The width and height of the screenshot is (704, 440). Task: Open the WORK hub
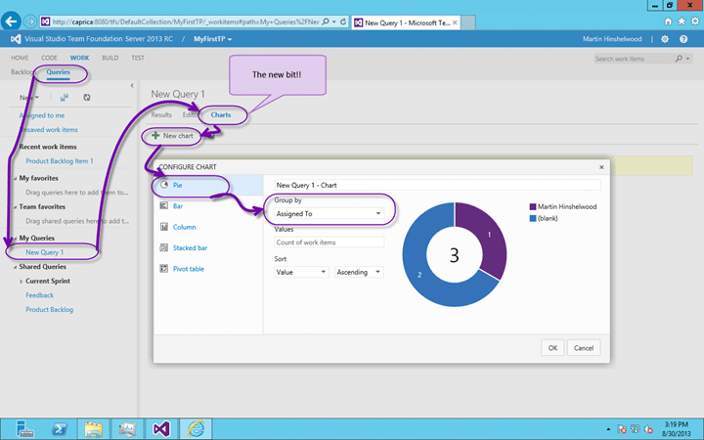(79, 58)
